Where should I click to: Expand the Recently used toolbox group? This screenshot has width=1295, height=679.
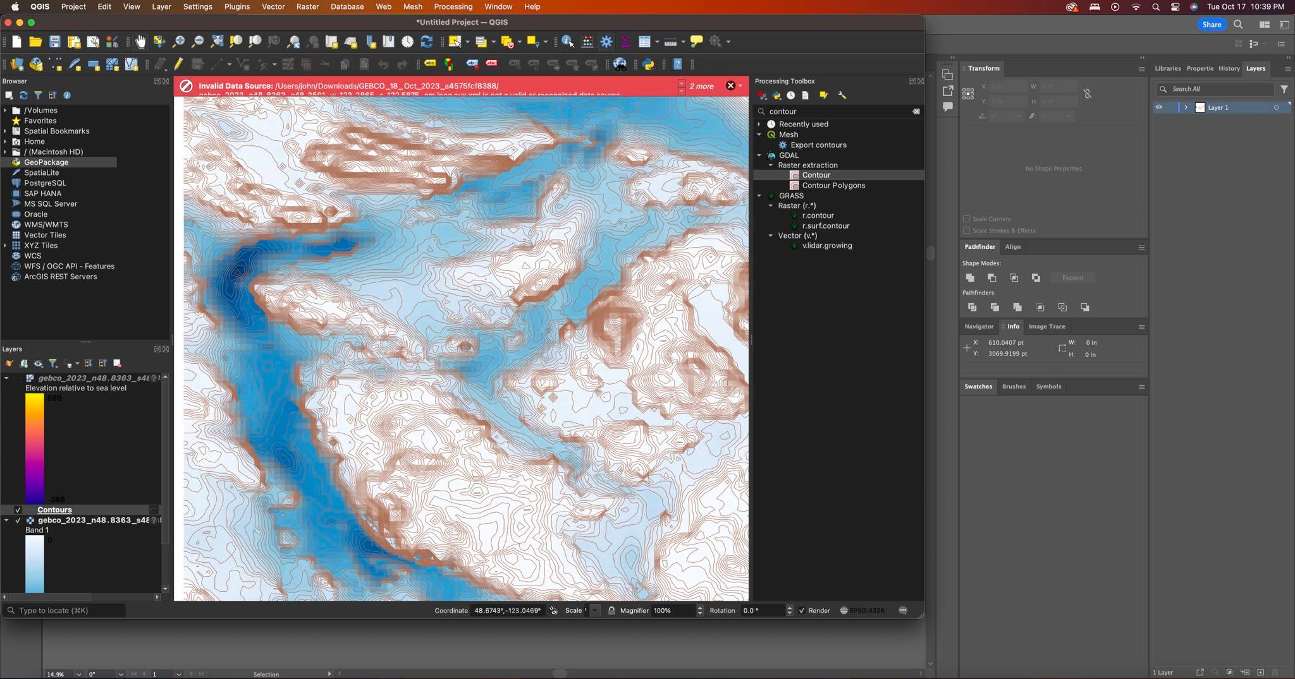(759, 124)
